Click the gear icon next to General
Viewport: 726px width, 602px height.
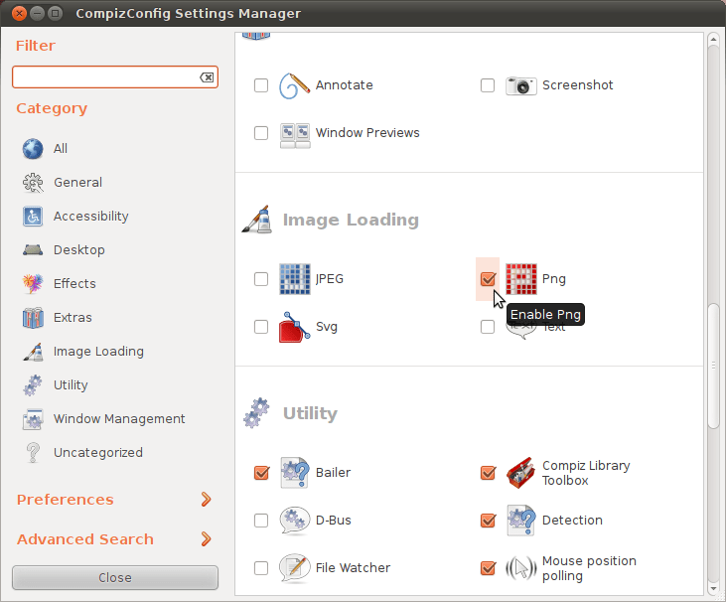click(x=33, y=183)
